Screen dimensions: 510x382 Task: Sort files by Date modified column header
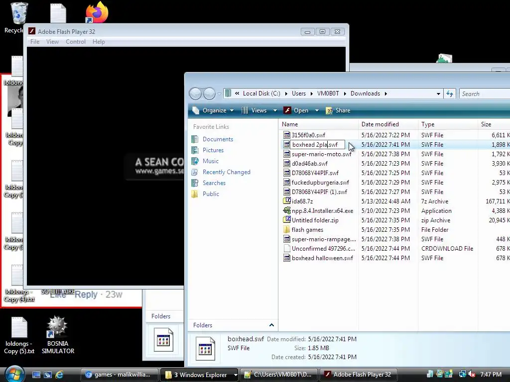click(x=388, y=124)
